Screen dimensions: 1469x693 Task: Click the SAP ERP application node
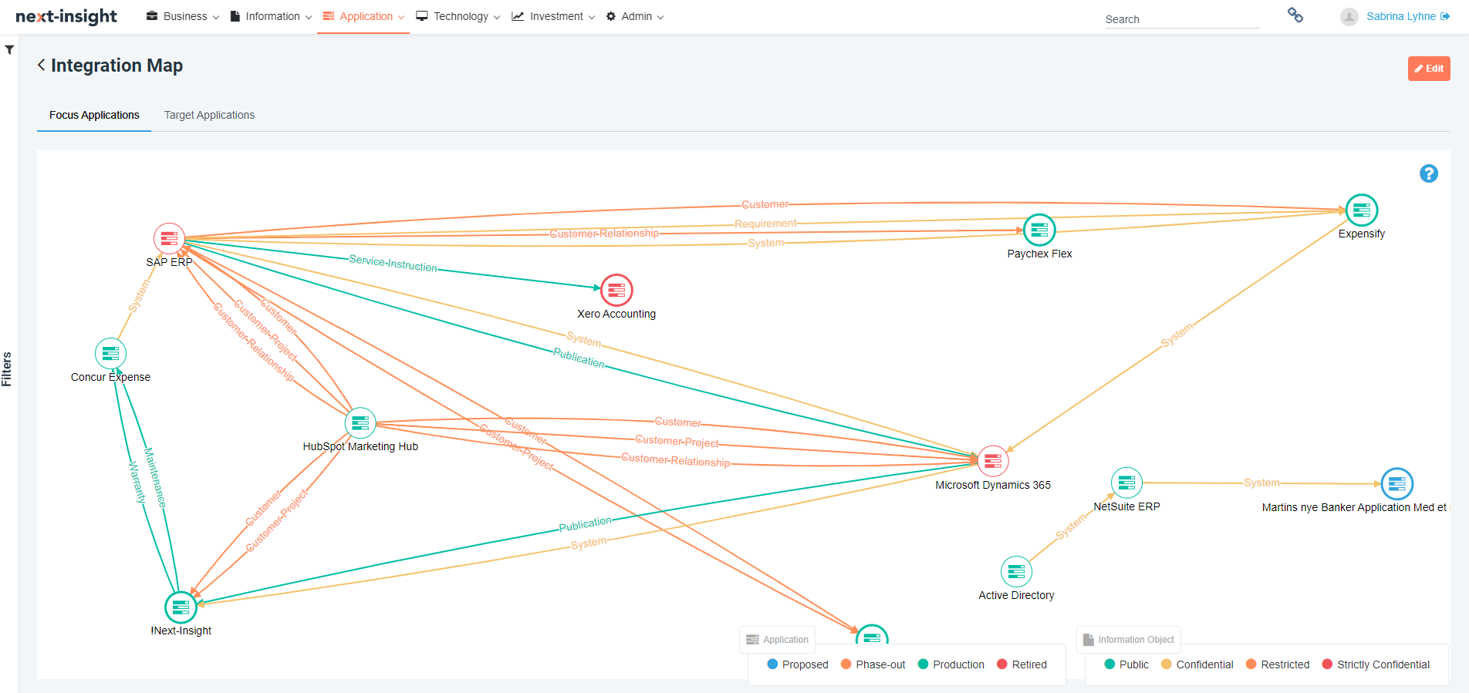[169, 239]
